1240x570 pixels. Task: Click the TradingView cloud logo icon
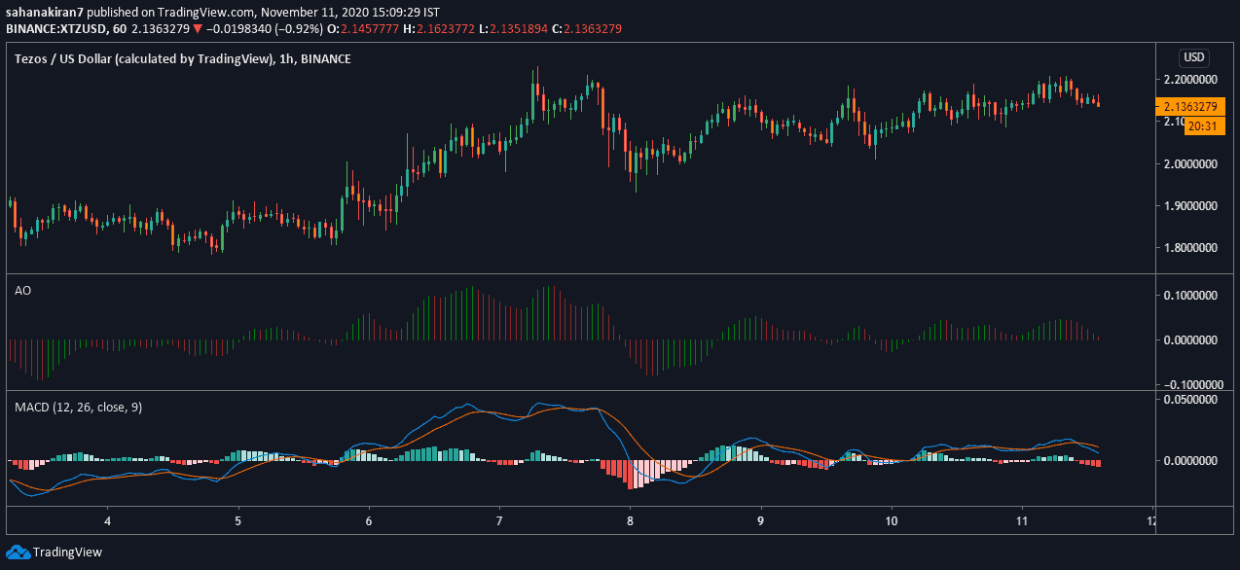(18, 552)
